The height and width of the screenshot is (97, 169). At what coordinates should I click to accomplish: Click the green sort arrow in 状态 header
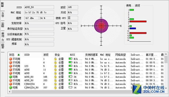click(19, 55)
